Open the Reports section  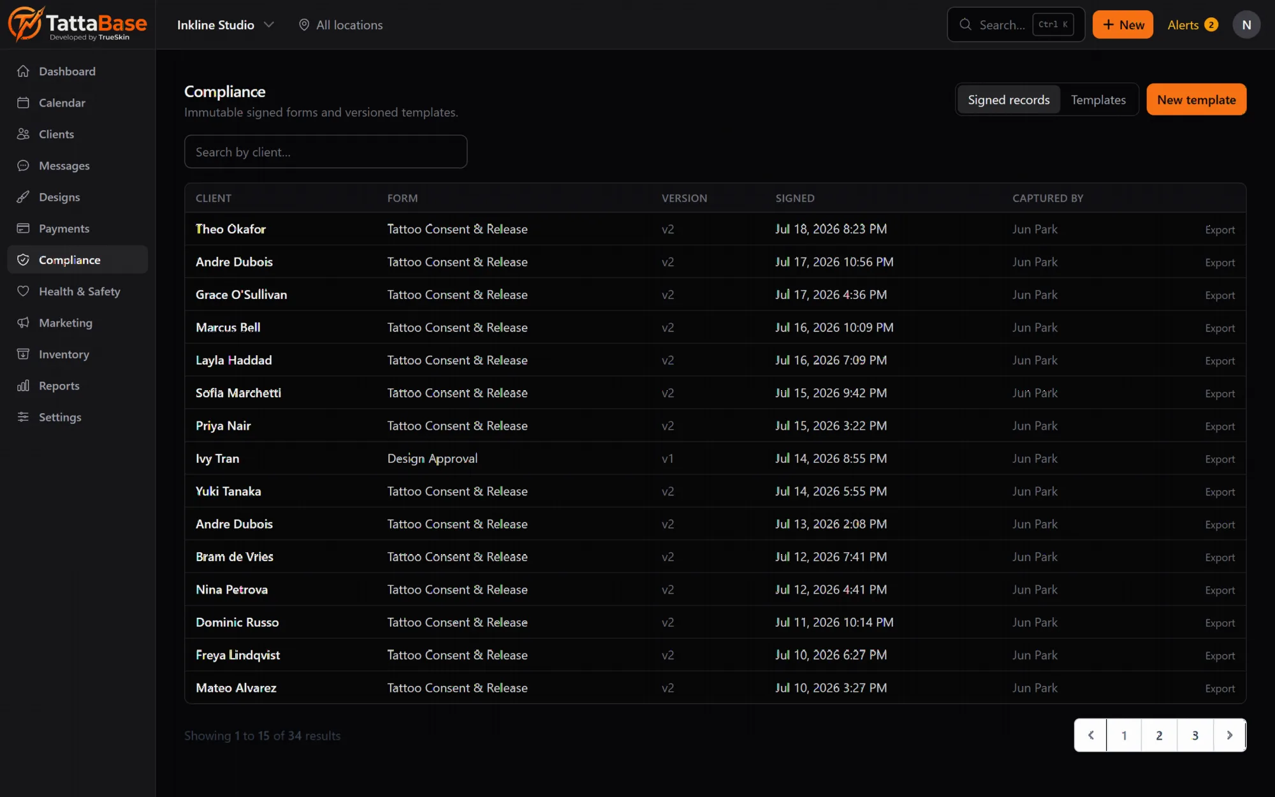pyautogui.click(x=77, y=386)
